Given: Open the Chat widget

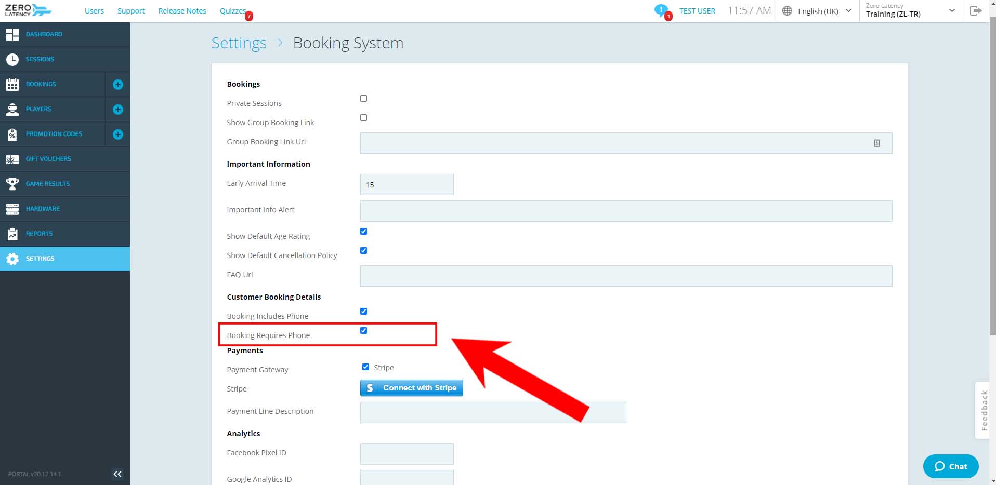Looking at the screenshot, I should point(951,466).
